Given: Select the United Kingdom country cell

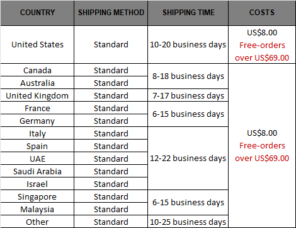Looking at the screenshot, I should (37, 95).
